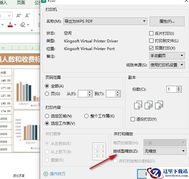The height and width of the screenshot is (179, 189).
Task: Enable the 逐份打印 checkbox
Action: pyautogui.click(x=133, y=119)
